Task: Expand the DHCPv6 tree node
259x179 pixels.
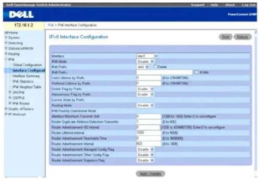Action: [x=10, y=92]
